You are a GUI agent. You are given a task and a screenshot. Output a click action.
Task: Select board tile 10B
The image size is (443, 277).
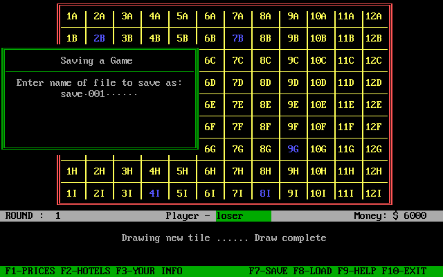pyautogui.click(x=318, y=39)
